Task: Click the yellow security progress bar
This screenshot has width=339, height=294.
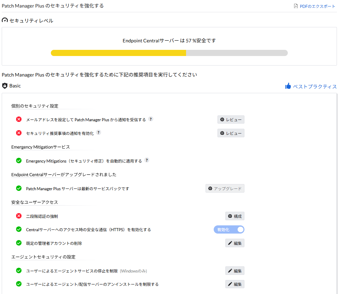Action: (x=118, y=53)
